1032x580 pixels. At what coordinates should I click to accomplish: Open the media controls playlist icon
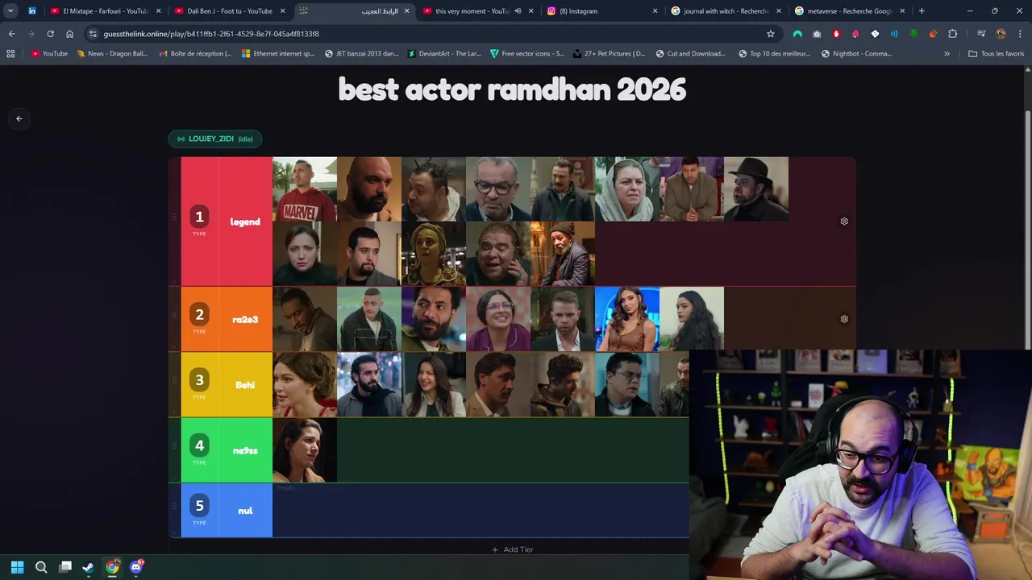[981, 34]
